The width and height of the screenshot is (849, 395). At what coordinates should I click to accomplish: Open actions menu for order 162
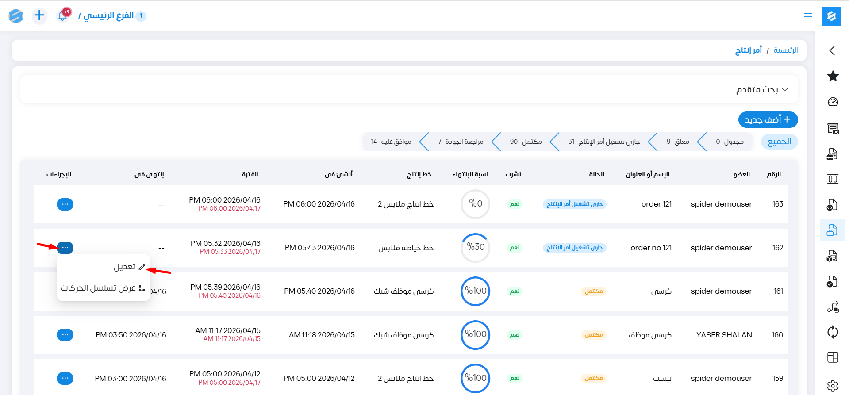pyautogui.click(x=65, y=248)
